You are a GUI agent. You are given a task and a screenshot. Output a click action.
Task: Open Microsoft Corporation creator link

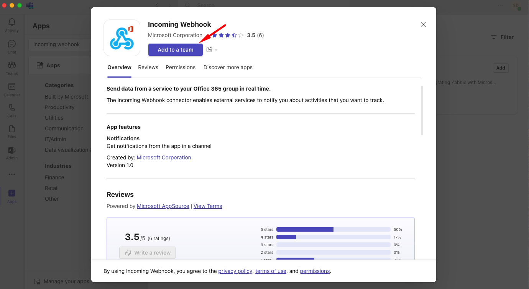pos(164,157)
